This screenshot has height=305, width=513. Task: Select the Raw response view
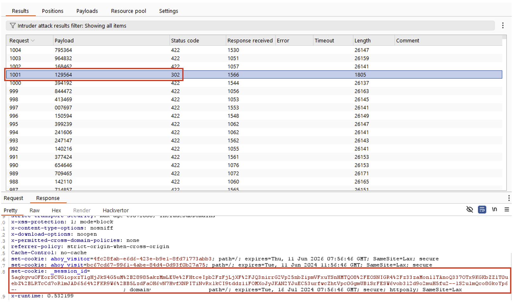34,211
